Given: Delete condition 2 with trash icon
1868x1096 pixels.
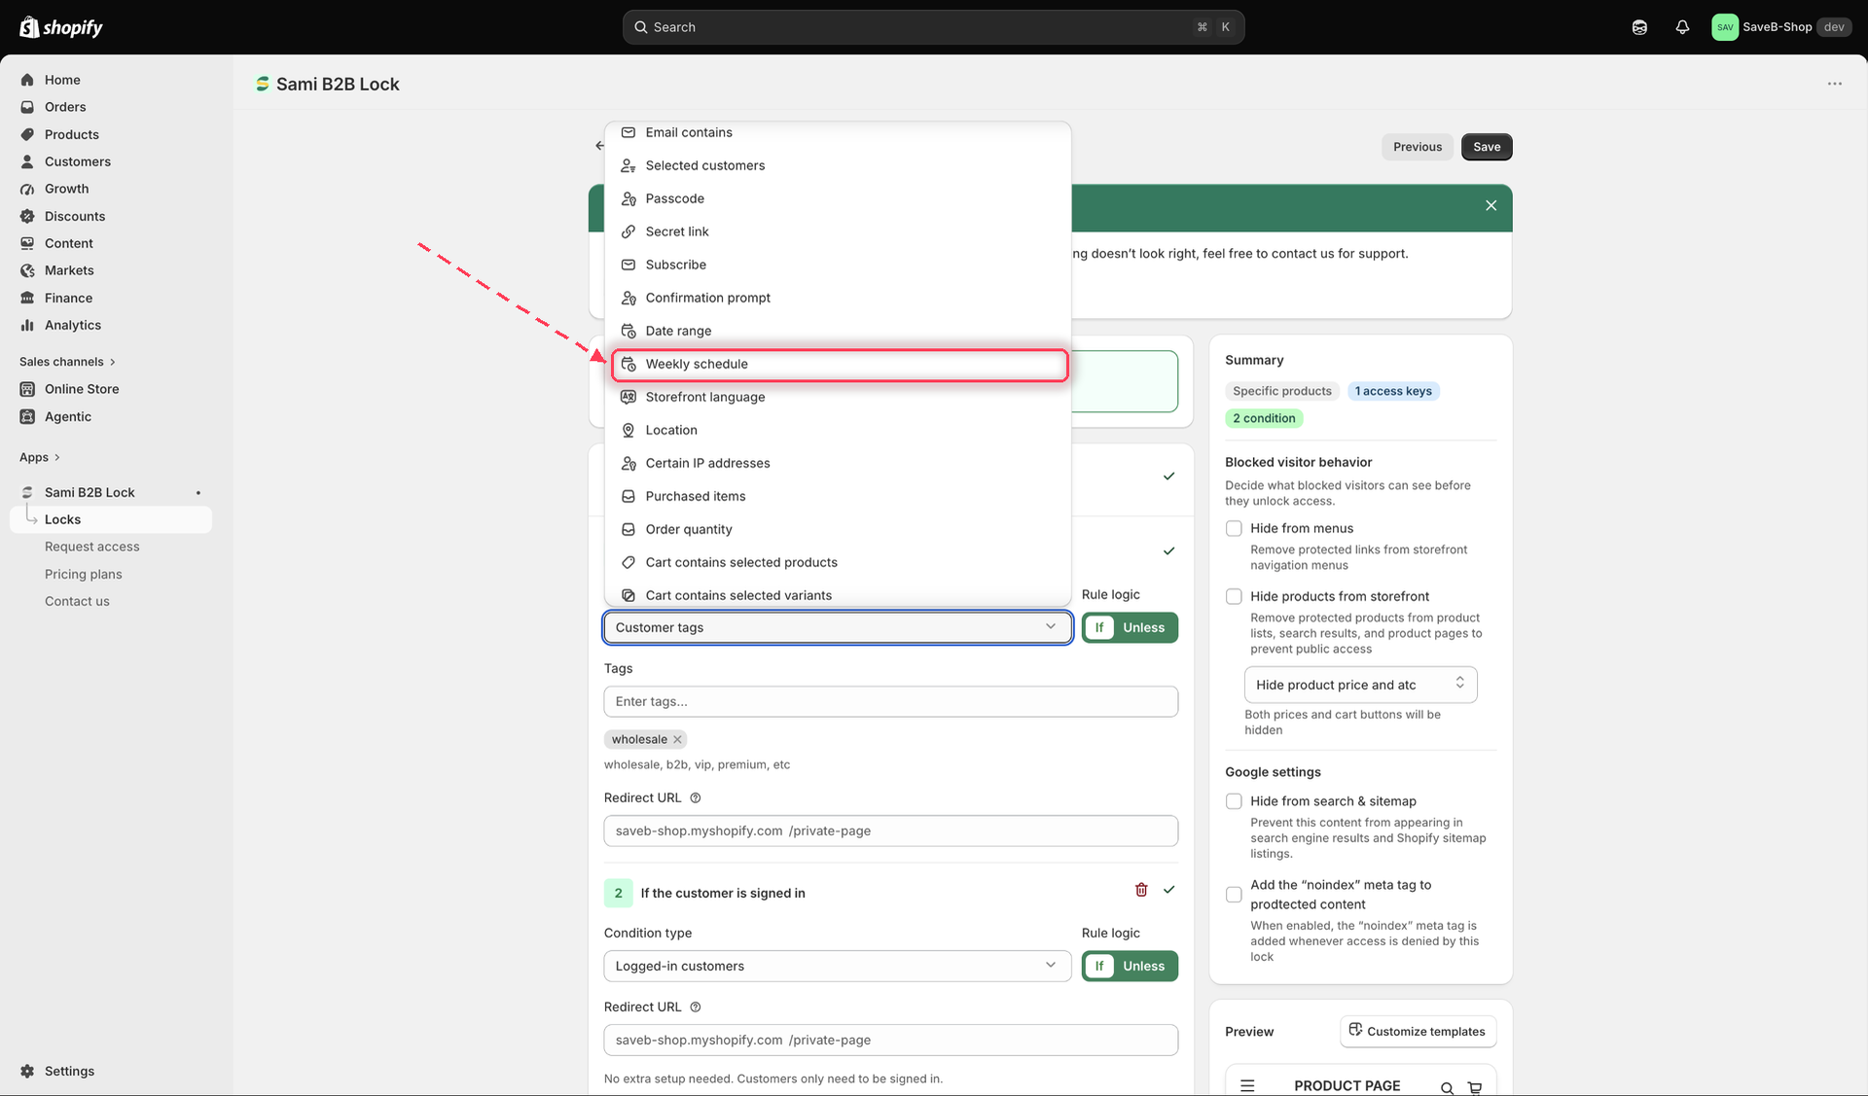Looking at the screenshot, I should click(1141, 890).
